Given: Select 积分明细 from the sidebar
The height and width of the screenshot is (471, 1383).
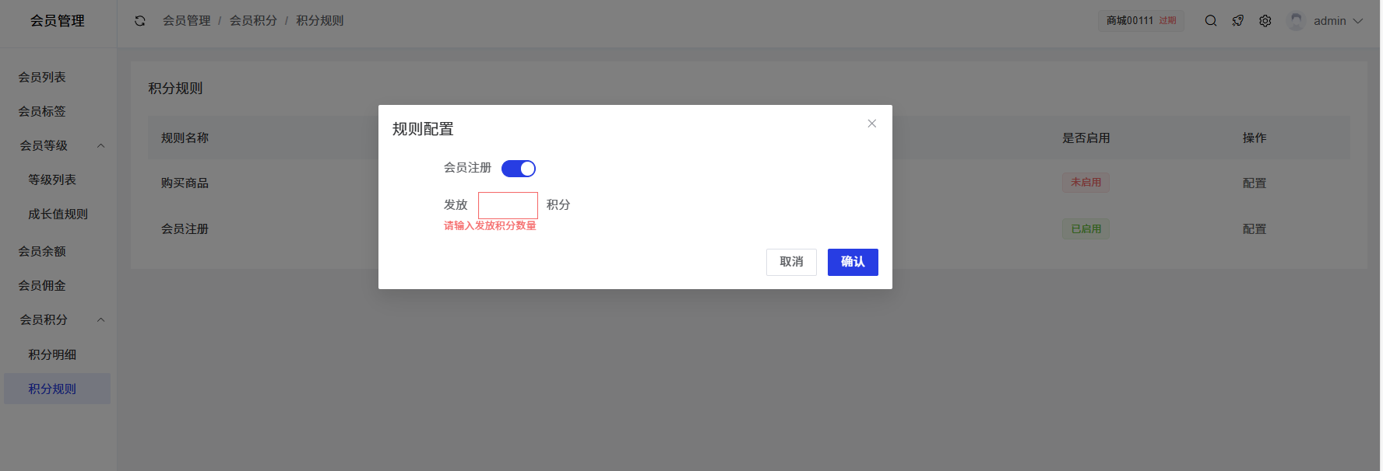Looking at the screenshot, I should (52, 354).
